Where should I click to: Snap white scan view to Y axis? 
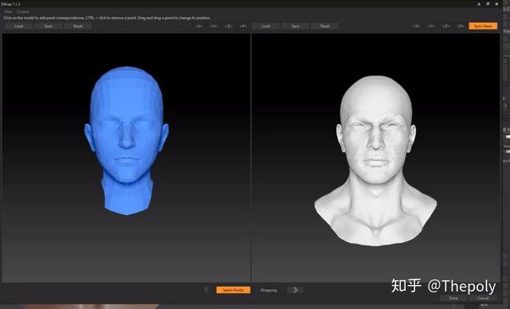(431, 26)
